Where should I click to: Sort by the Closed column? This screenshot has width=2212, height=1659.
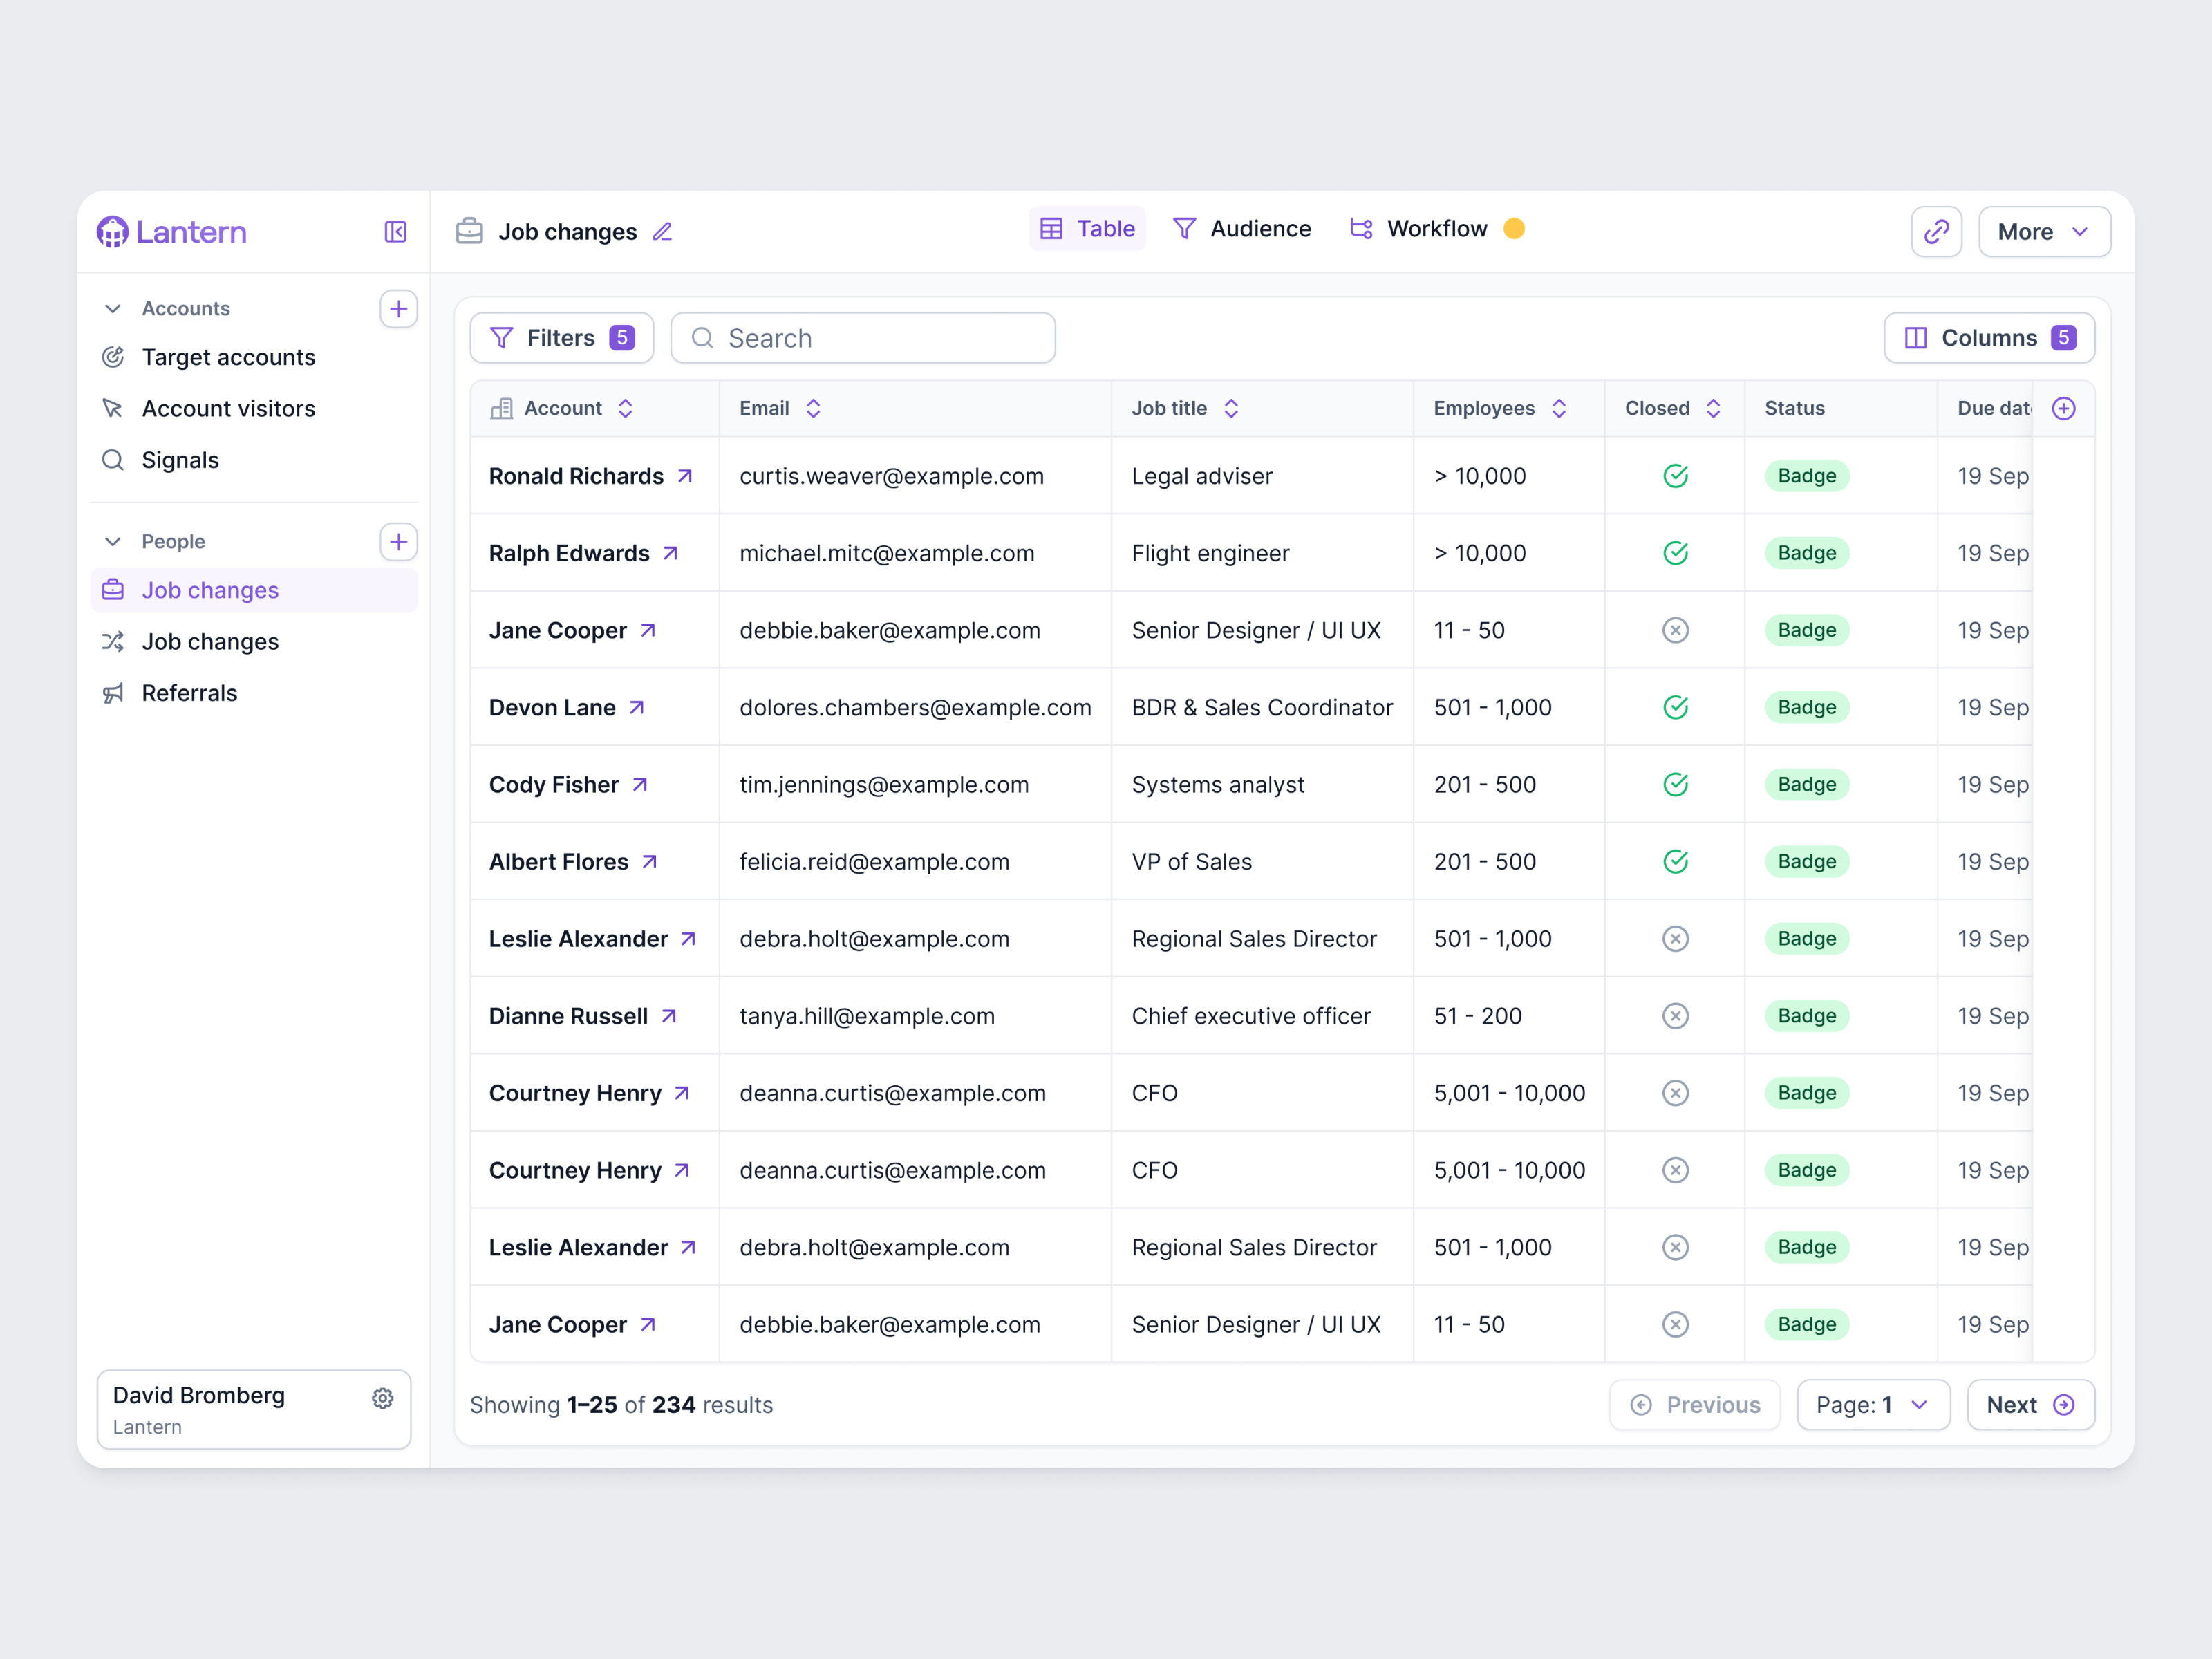click(x=1713, y=408)
